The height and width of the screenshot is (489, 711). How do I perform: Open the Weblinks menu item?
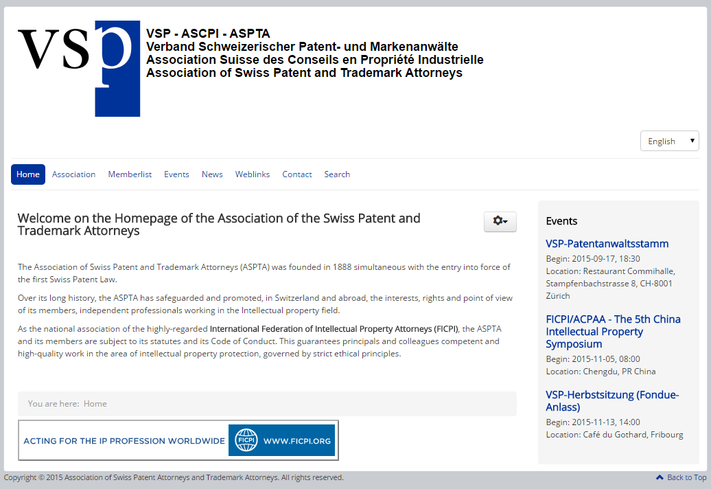pyautogui.click(x=253, y=174)
